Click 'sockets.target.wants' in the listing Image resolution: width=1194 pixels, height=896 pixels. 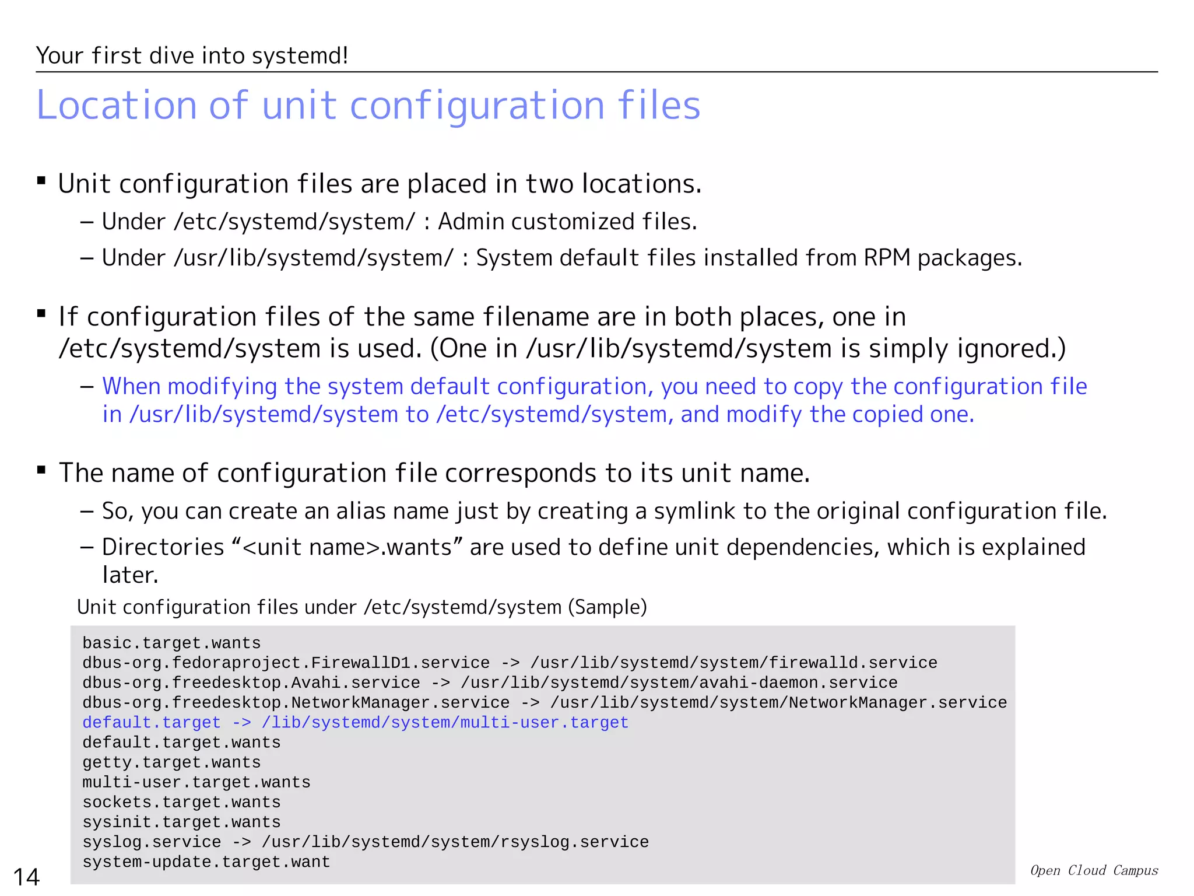pos(181,802)
